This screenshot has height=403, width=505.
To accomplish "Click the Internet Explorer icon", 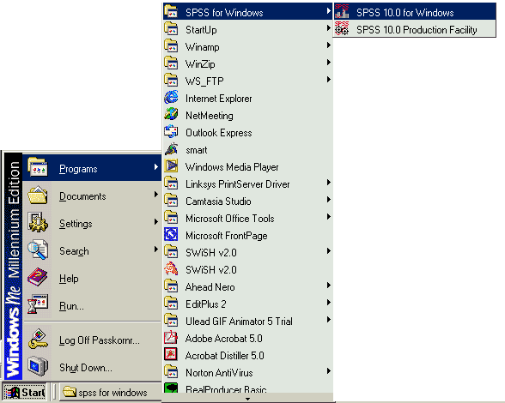I will pyautogui.click(x=171, y=98).
